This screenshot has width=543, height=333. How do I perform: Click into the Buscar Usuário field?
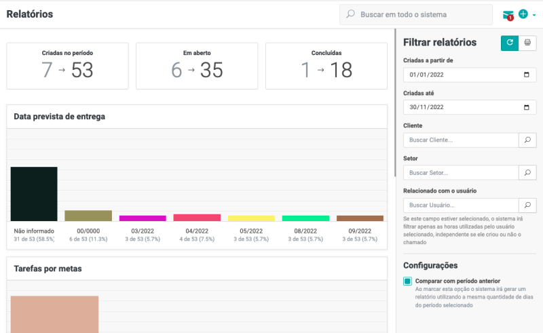coord(460,205)
